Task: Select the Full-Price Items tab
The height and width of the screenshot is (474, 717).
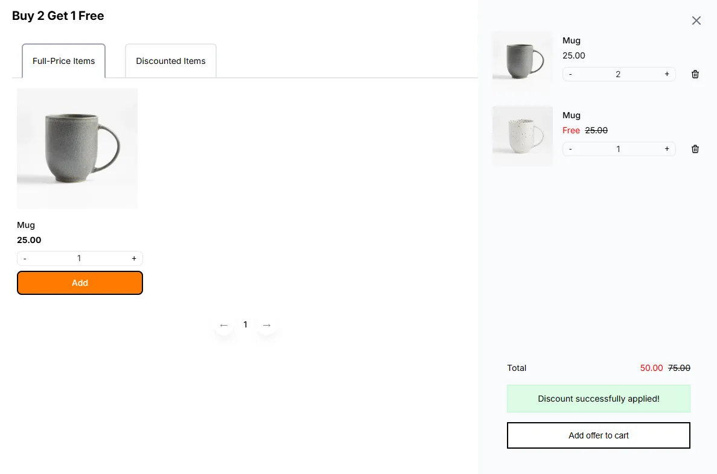Action: pyautogui.click(x=63, y=61)
